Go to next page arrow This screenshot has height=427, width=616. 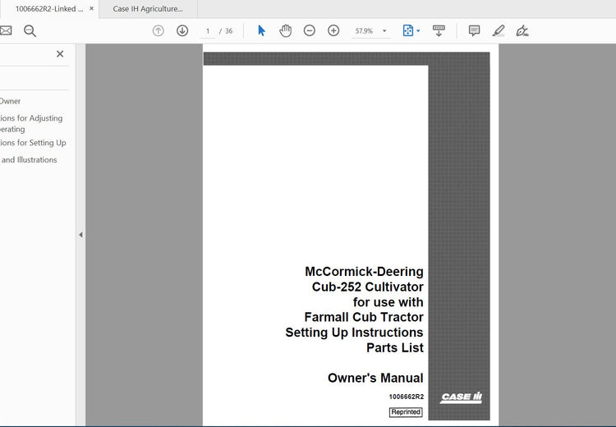tap(182, 30)
